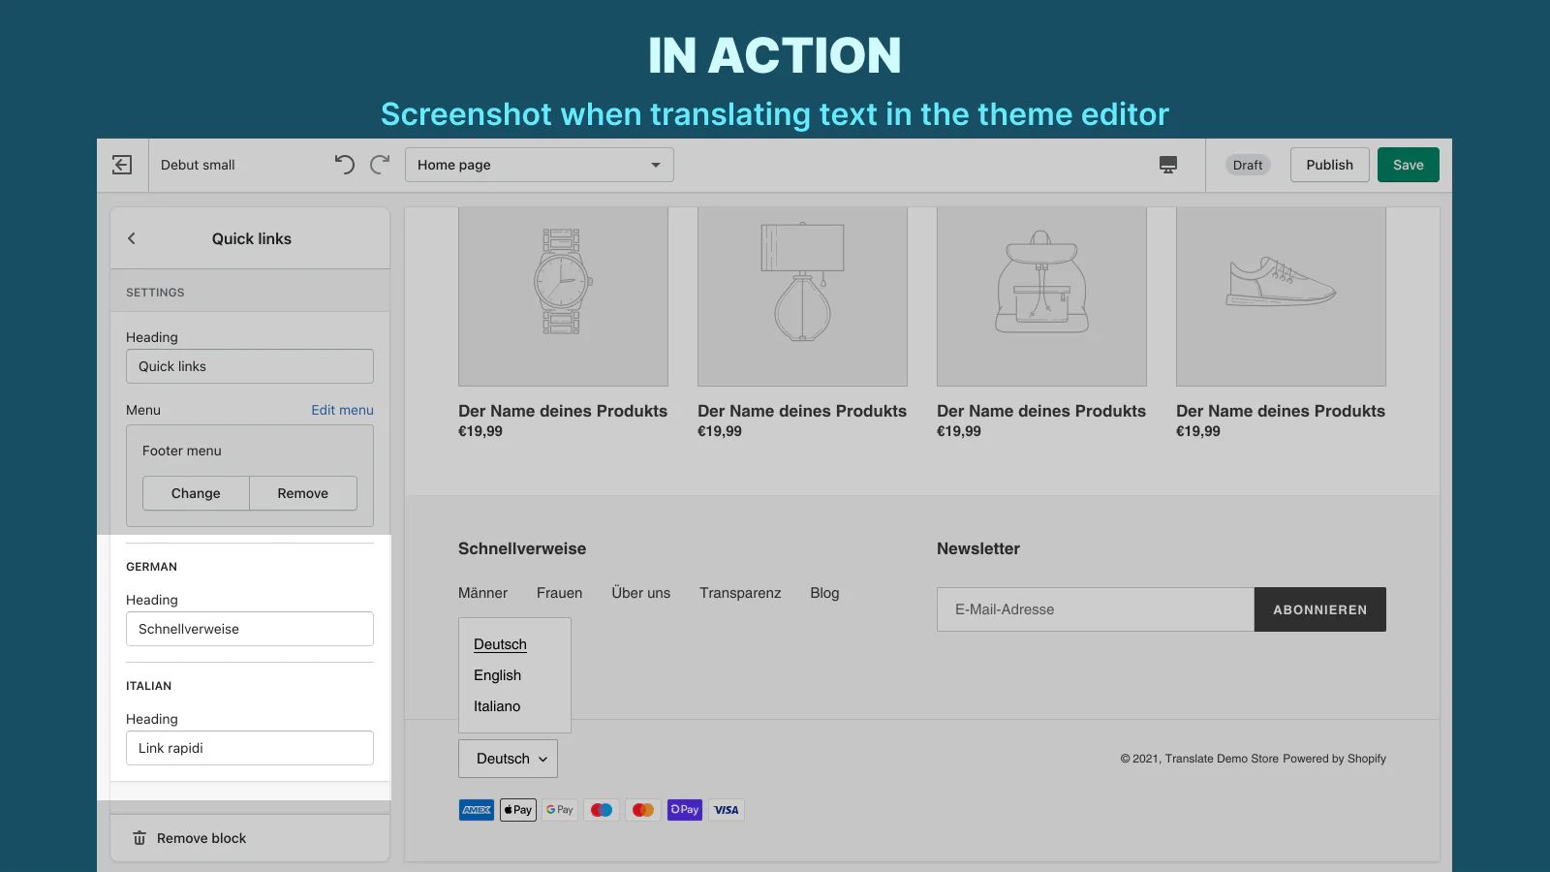Click the Draft status badge

[x=1248, y=165]
